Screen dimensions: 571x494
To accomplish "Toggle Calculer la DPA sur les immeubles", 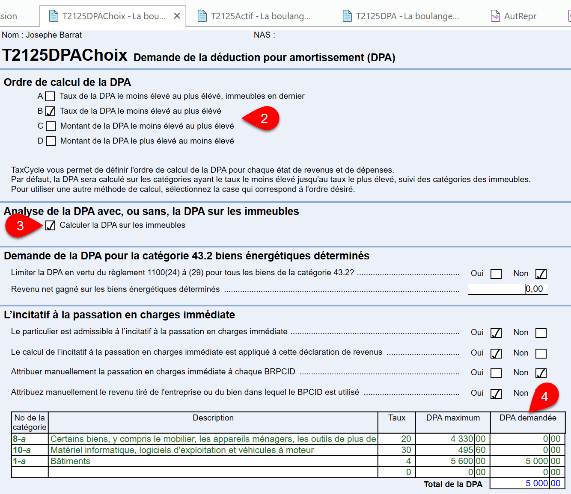I will point(50,225).
